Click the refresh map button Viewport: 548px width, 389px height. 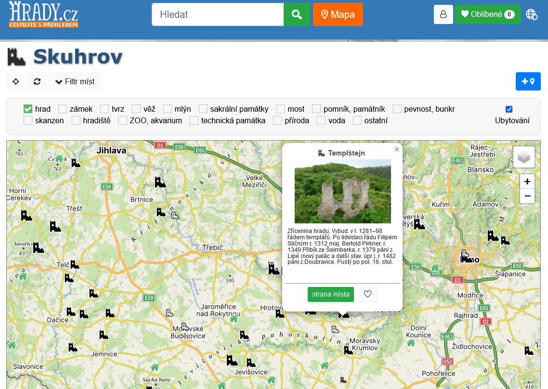pos(37,81)
